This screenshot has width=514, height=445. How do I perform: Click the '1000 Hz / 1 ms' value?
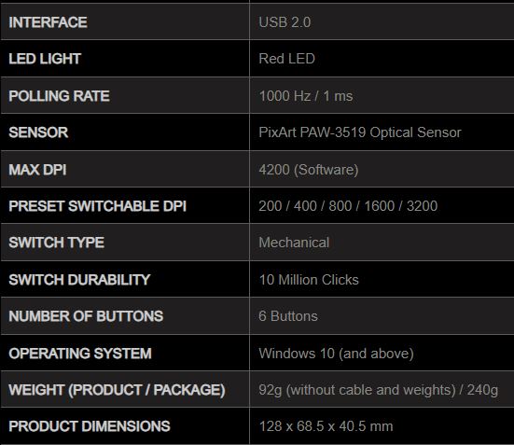point(306,96)
